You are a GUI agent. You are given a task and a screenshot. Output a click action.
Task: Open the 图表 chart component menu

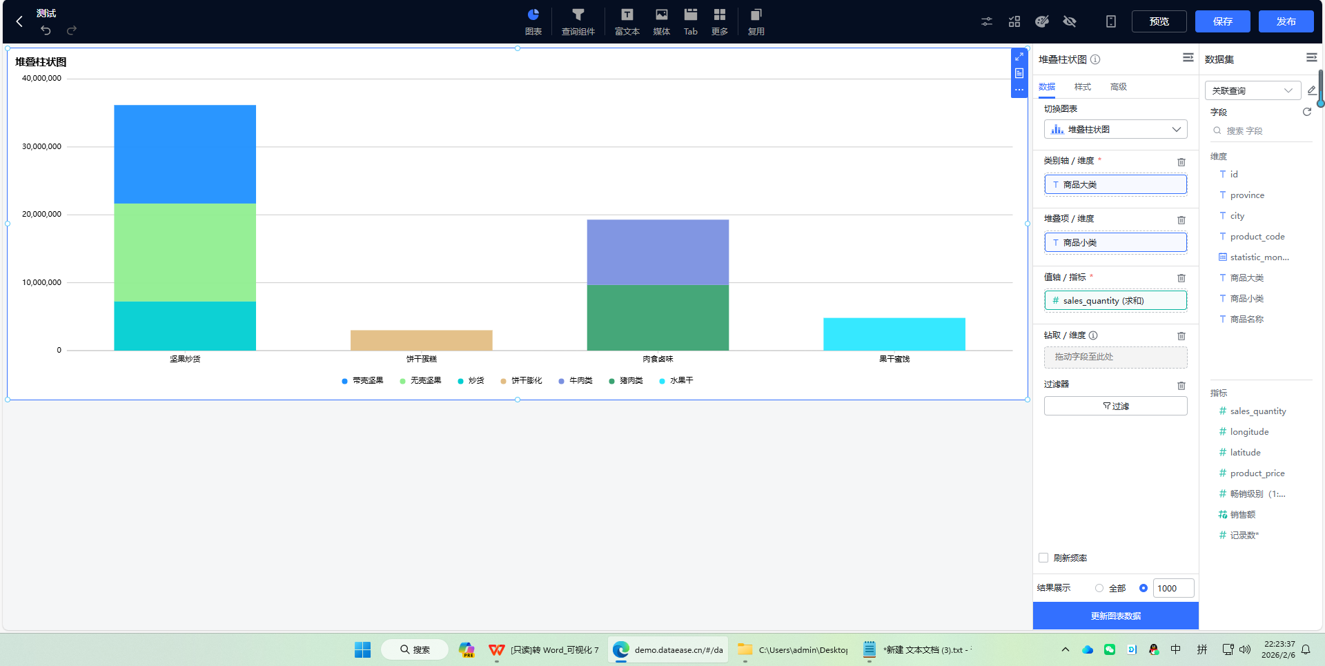coord(533,21)
